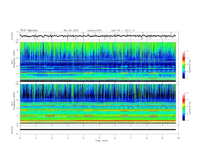Click the "ch.3(V)" axis label

click(12, 130)
